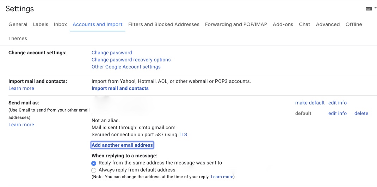This screenshot has width=377, height=187.
Task: Choose 'Always reply from default address' option
Action: click(x=94, y=170)
